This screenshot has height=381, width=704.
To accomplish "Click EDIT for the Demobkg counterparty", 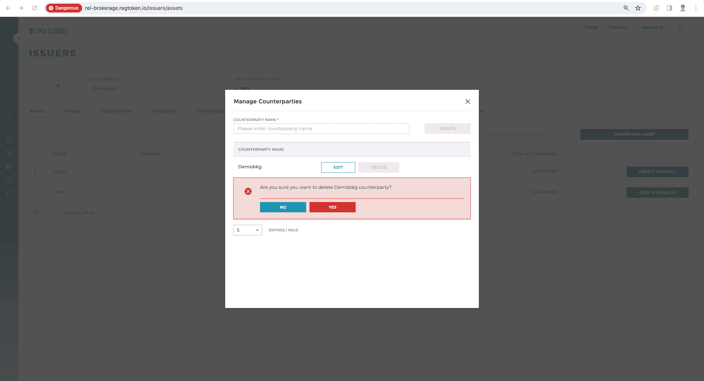I will pos(338,167).
